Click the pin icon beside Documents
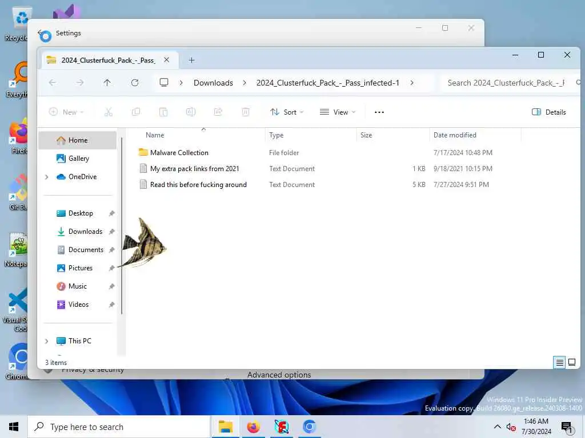 (x=111, y=250)
